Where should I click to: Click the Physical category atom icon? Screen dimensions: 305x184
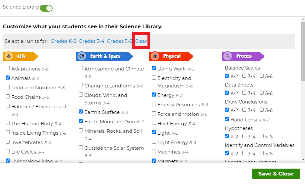click(155, 56)
